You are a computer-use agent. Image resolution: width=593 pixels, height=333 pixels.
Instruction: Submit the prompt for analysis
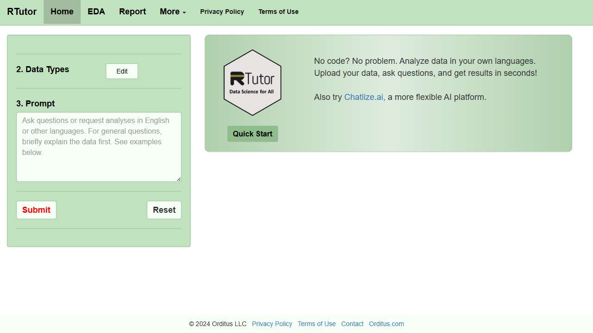tap(36, 210)
